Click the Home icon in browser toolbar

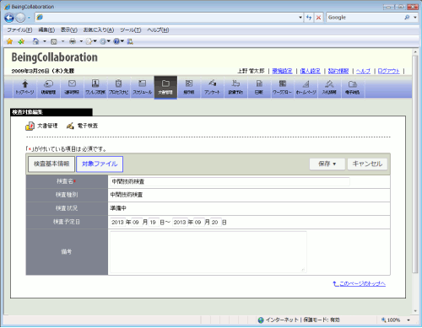(35, 41)
